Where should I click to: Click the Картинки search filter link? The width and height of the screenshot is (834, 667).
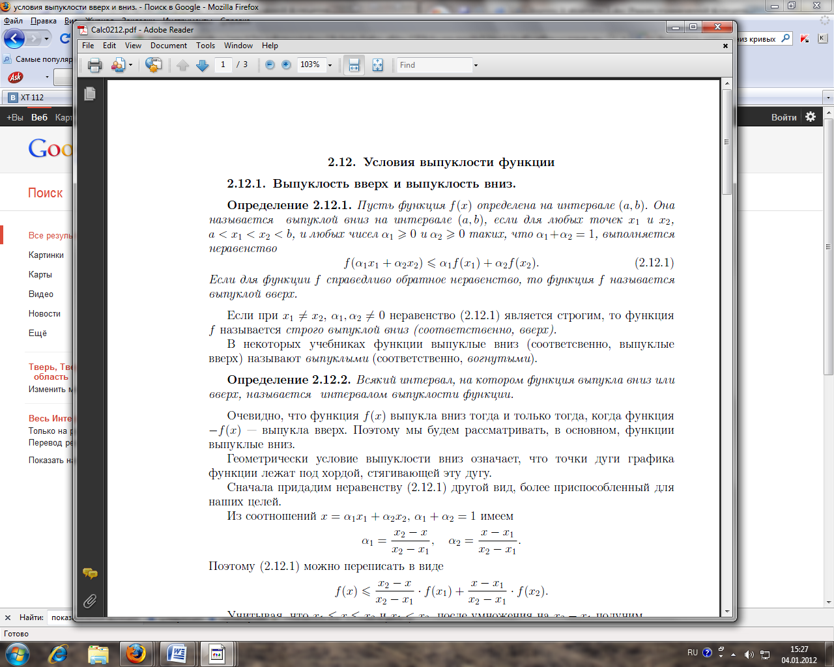click(x=46, y=255)
